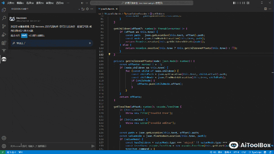Open the Run menu
The height and width of the screenshot is (154, 274).
[x=60, y=3]
